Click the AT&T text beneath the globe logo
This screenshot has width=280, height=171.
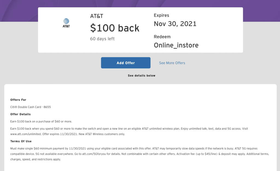point(66,26)
